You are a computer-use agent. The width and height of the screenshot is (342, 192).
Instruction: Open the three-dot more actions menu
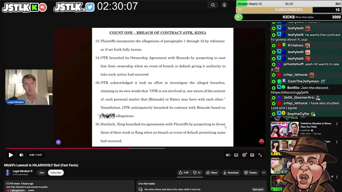264,173
